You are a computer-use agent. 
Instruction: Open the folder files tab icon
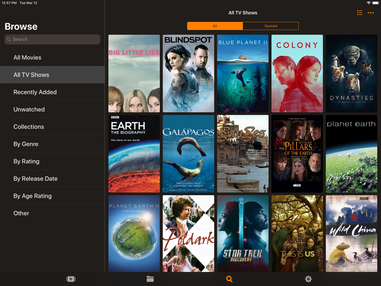click(x=150, y=279)
